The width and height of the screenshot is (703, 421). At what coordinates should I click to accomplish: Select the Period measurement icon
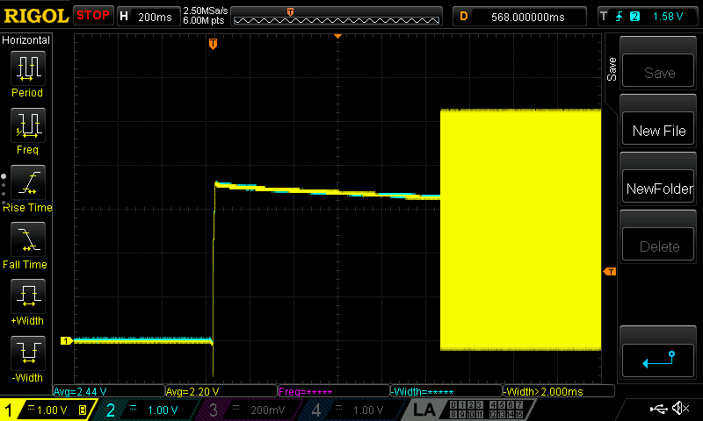click(x=27, y=74)
